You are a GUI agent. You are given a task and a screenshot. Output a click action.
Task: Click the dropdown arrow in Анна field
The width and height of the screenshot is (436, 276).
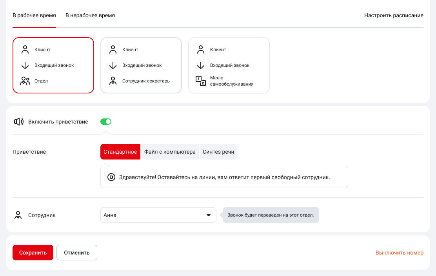(209, 215)
